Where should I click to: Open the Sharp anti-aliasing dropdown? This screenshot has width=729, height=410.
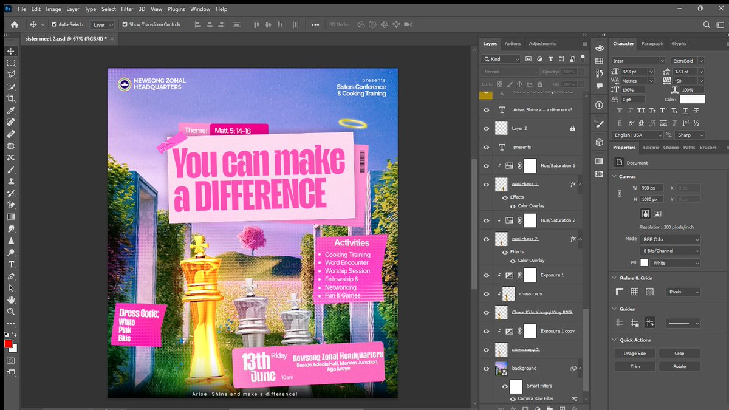coord(691,135)
